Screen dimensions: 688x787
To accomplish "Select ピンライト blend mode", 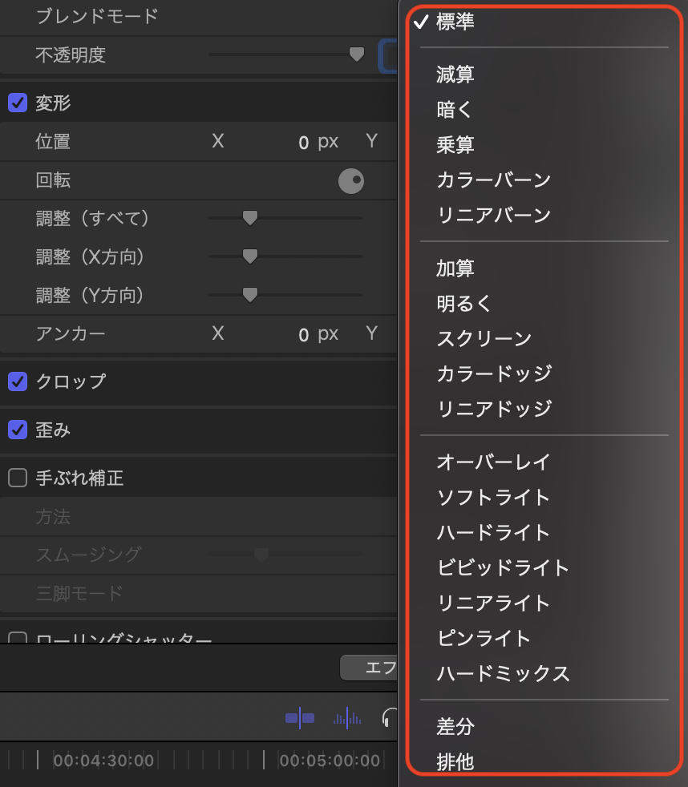I will 484,638.
